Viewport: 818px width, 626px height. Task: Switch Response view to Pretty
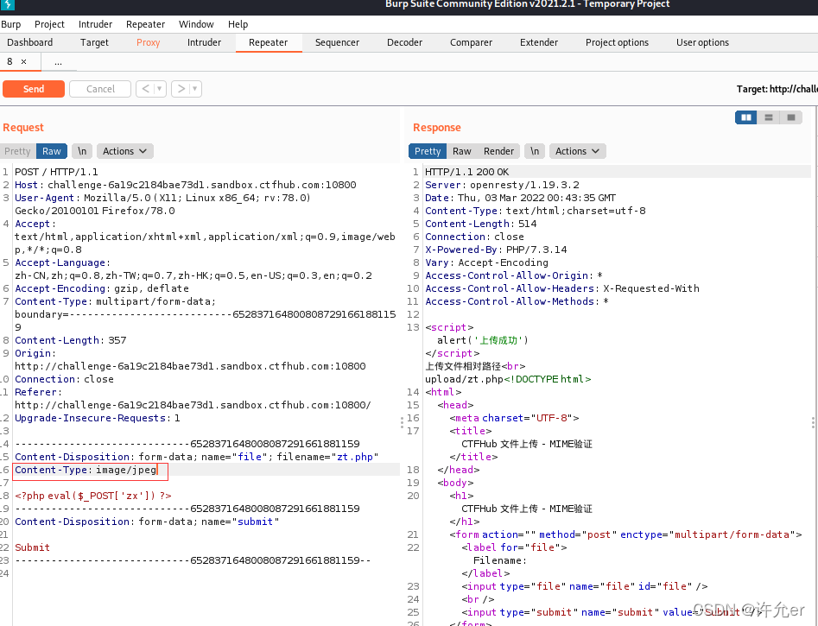(428, 151)
